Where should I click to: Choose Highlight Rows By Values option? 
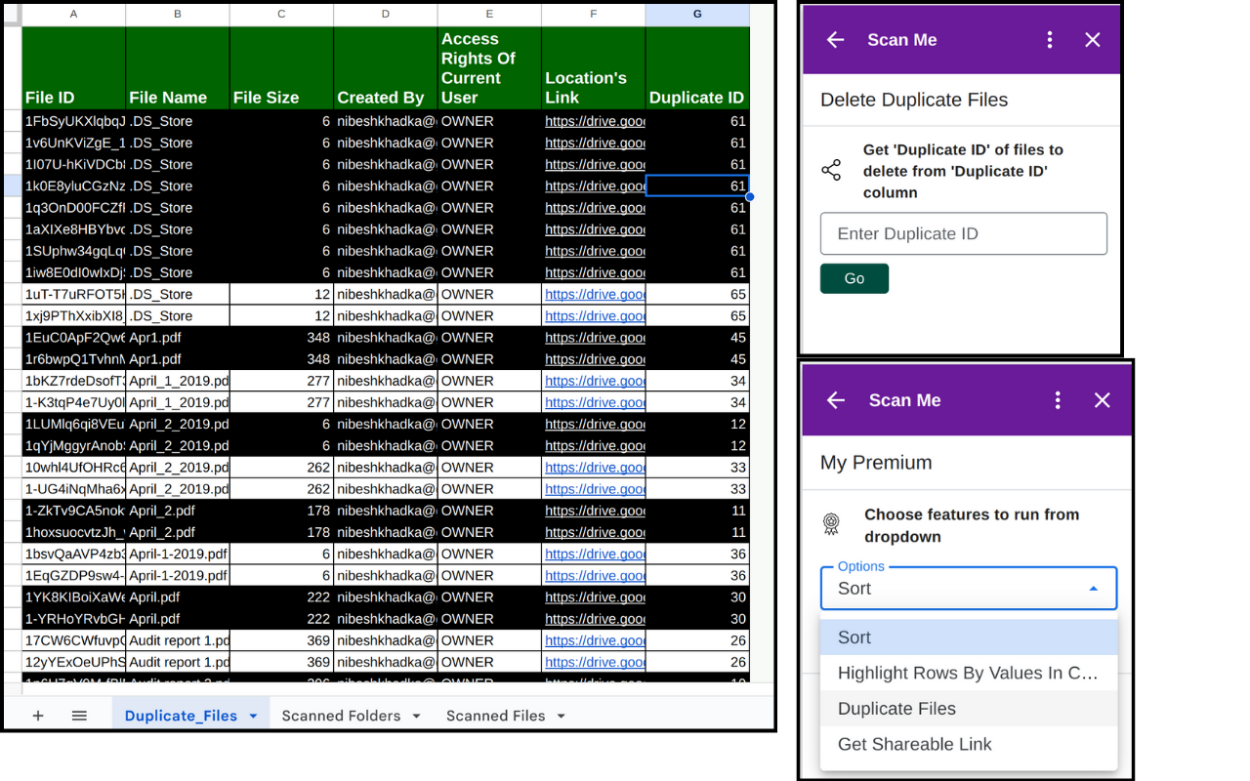969,673
